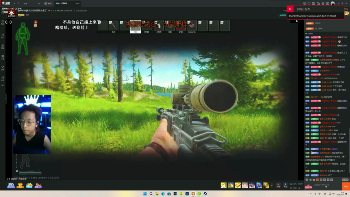Open the messages bubble icon in top bar
350x197 pixels.
318,4
